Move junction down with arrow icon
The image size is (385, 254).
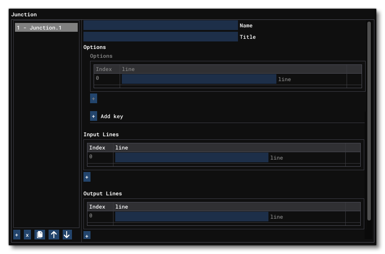(x=67, y=235)
